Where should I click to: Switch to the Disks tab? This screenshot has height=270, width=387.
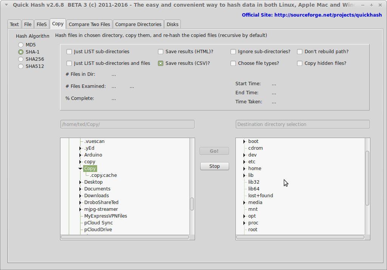pos(172,25)
